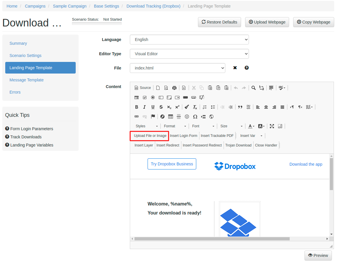338x261 pixels.
Task: Insert a Horizontal Line icon
Action: click(x=179, y=117)
